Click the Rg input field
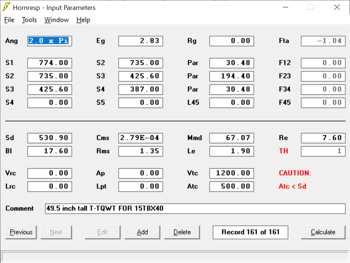 [232, 41]
